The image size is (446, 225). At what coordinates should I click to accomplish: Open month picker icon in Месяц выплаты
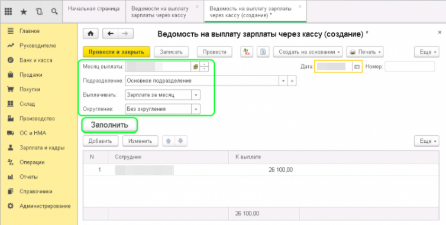pos(195,67)
